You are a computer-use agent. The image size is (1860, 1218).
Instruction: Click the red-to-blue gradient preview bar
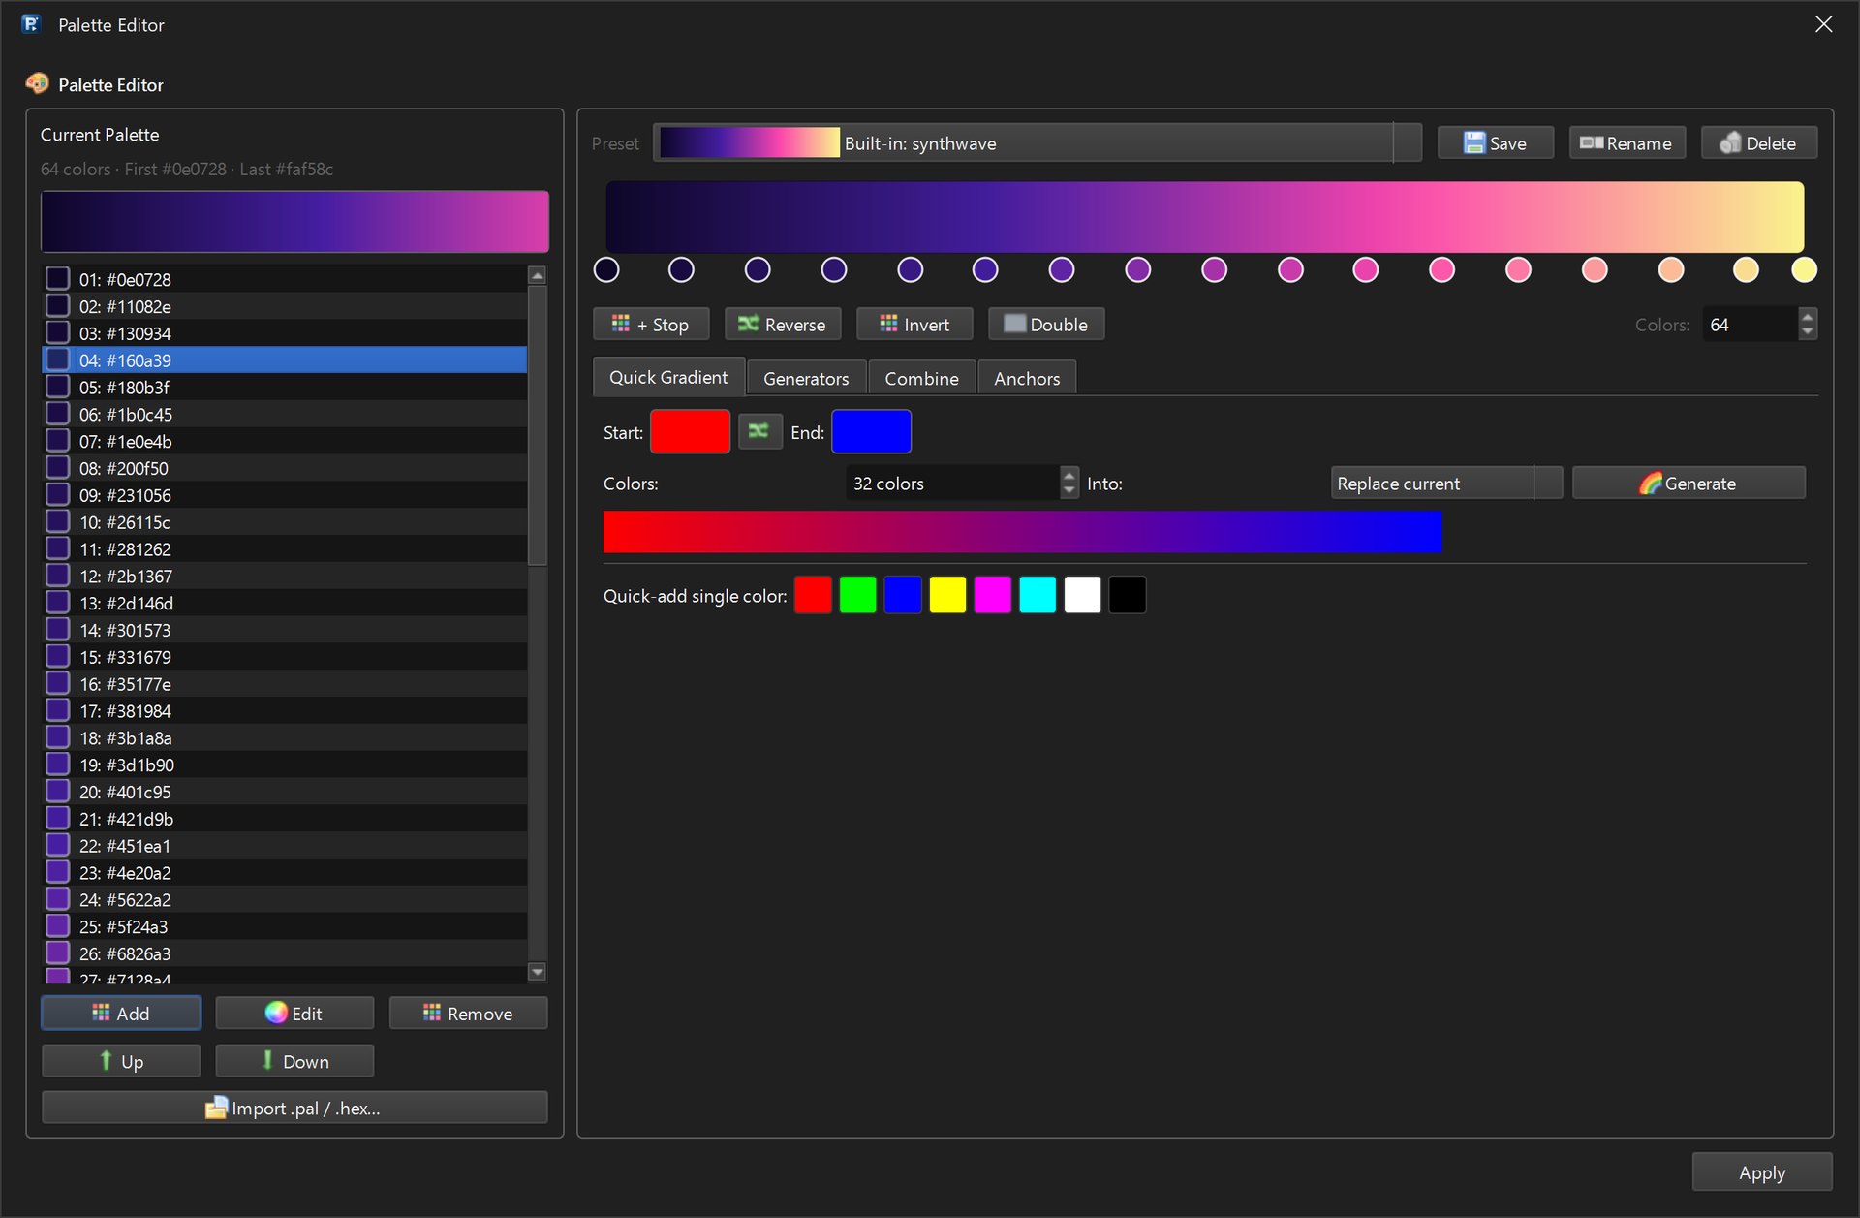tap(1022, 532)
